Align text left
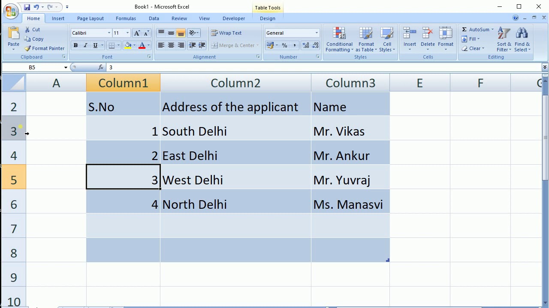The image size is (549, 308). point(161,45)
